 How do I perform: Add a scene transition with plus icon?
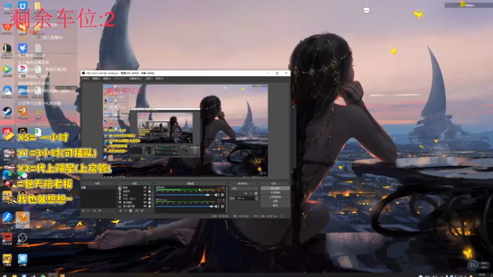tap(246, 193)
